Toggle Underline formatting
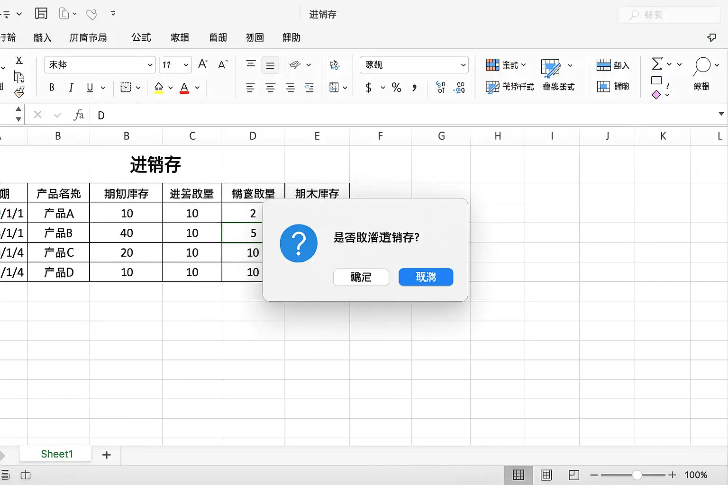 (90, 88)
